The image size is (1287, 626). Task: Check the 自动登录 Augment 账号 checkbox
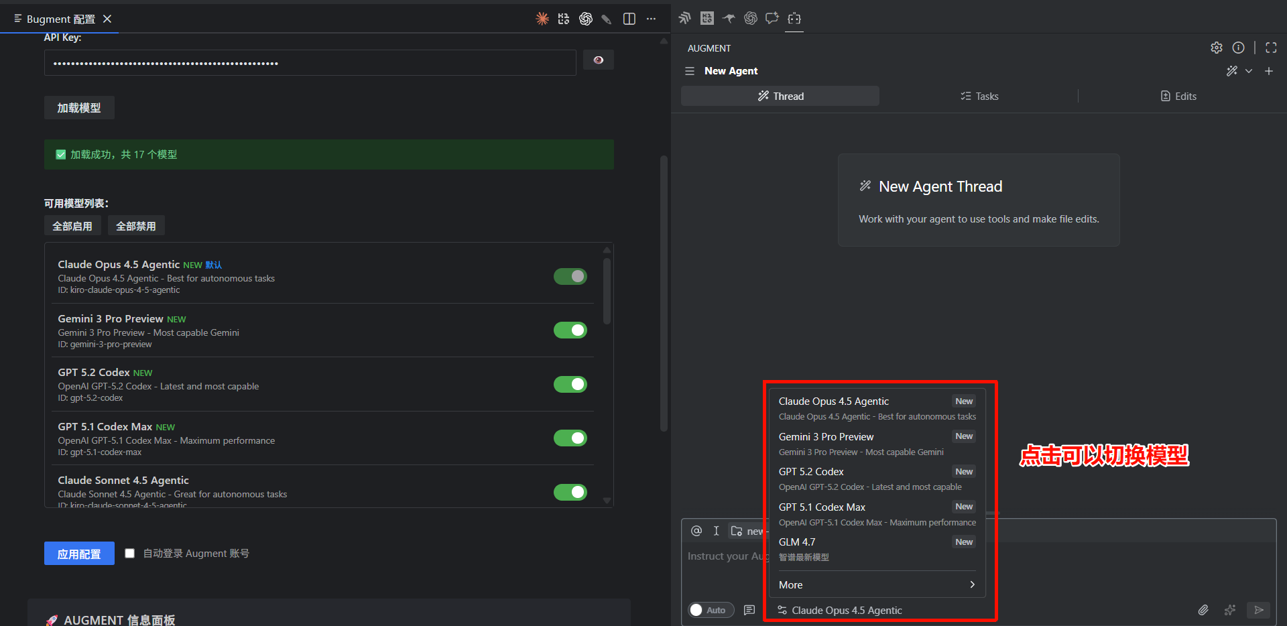(x=130, y=553)
